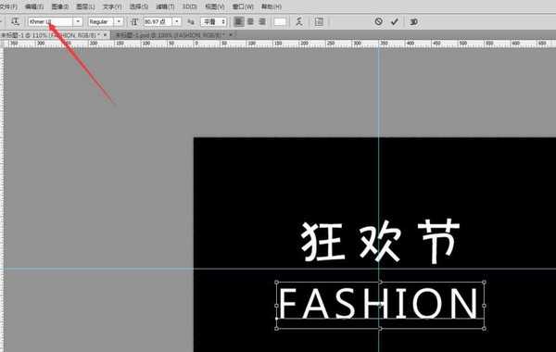Click the FASHION text on canvas
This screenshot has width=556, height=352.
378,303
